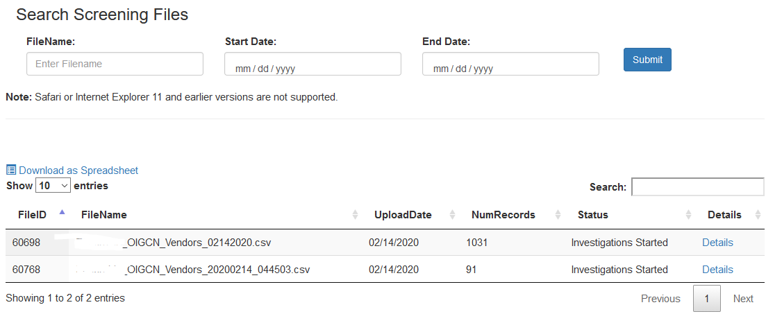Click the End Date field
The image size is (766, 314).
click(x=510, y=64)
